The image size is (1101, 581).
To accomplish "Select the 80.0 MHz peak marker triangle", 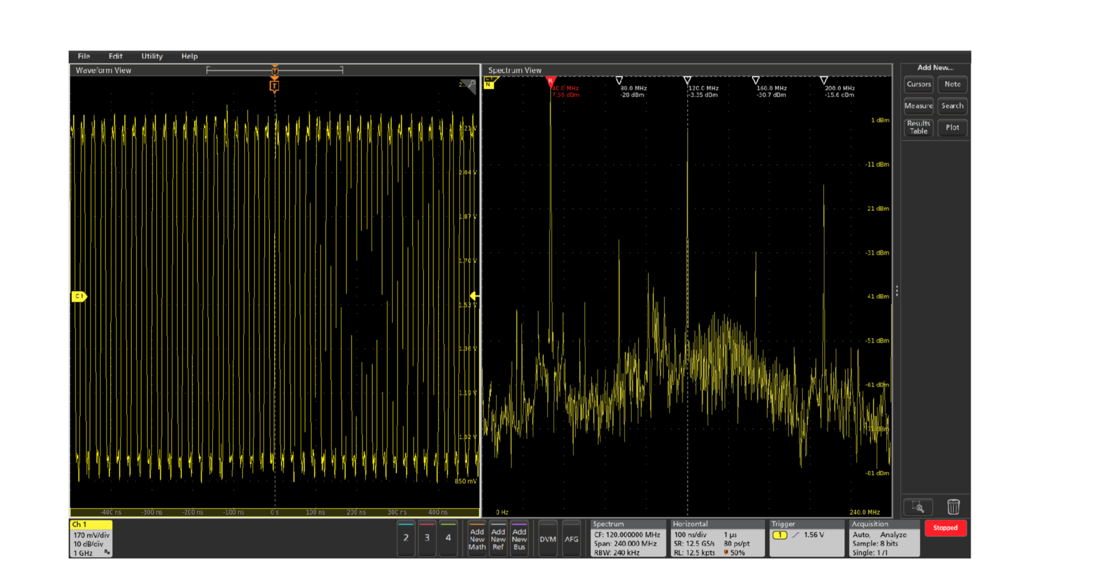I will [619, 80].
